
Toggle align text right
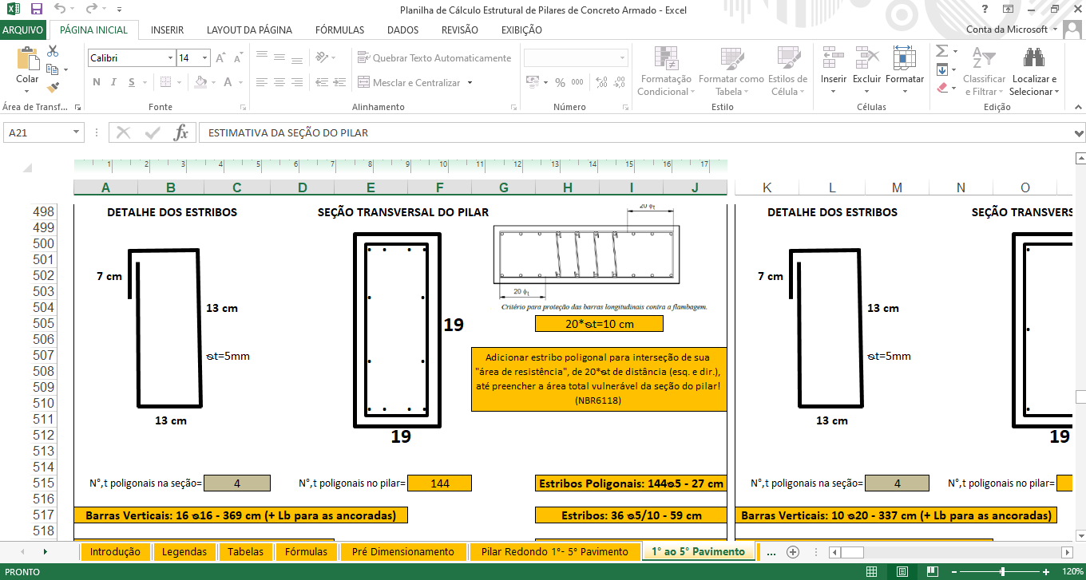tap(297, 82)
